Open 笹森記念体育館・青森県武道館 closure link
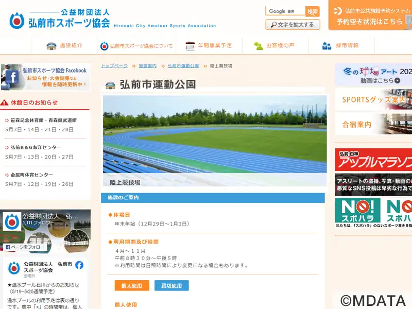412x309 pixels. click(43, 121)
